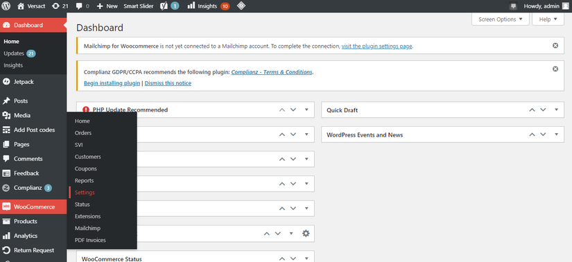The height and width of the screenshot is (262, 572).
Task: Open the updates icon showing 21
Action: click(55, 6)
